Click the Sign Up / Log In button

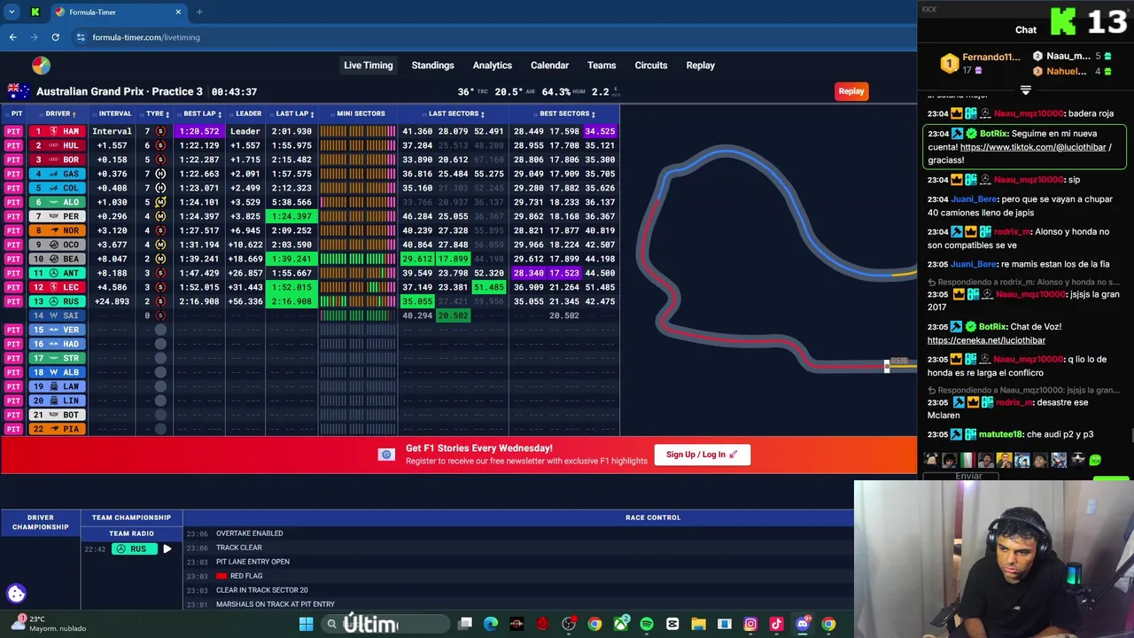click(702, 455)
